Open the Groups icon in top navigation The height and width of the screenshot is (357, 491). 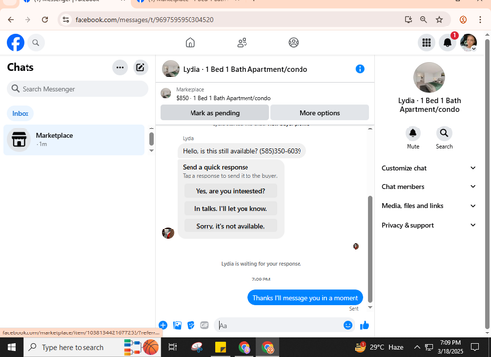[294, 42]
